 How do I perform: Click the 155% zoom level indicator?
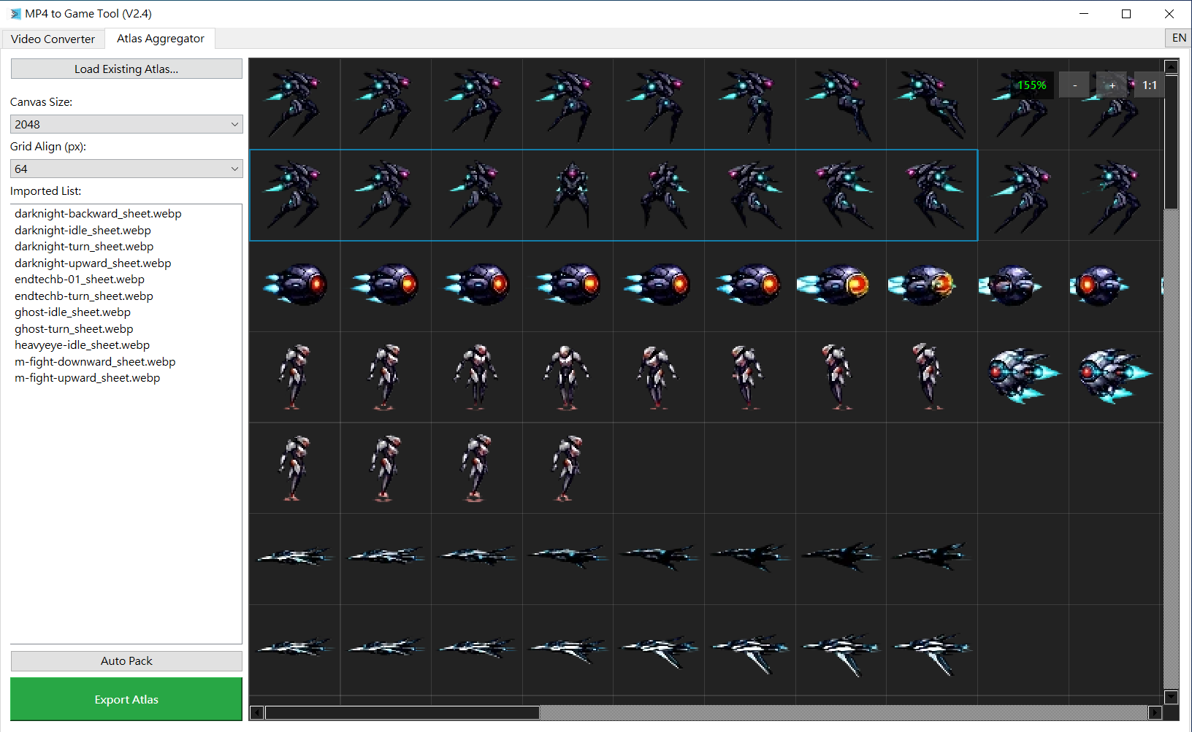click(x=1031, y=85)
